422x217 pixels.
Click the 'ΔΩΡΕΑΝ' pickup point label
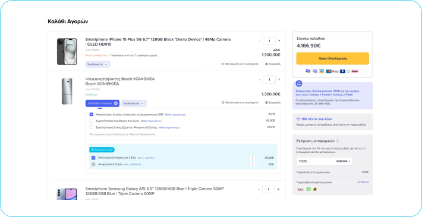(363, 182)
